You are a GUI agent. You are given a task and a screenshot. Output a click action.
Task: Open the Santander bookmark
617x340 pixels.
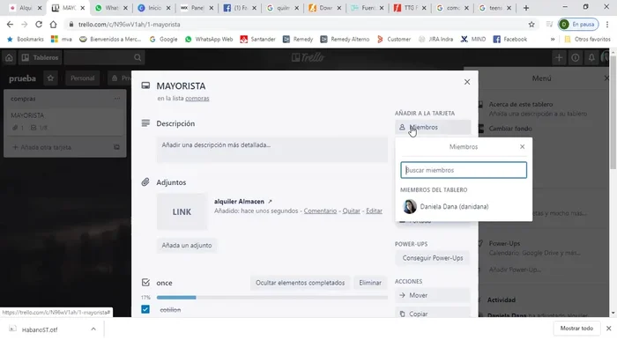click(x=257, y=40)
